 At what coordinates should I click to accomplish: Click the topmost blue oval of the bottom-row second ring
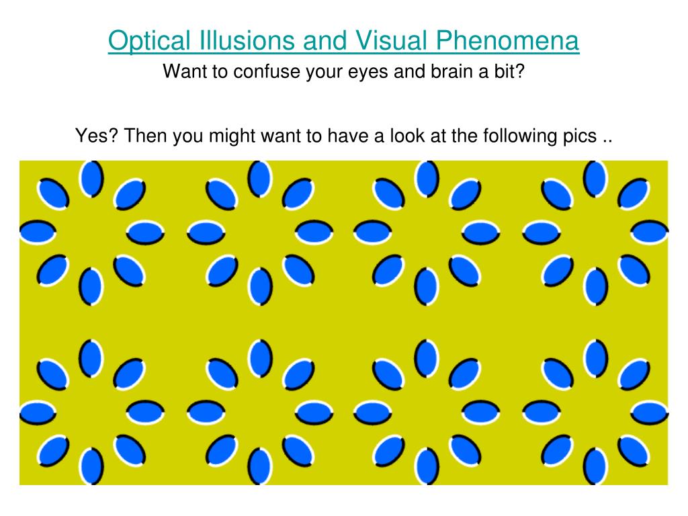[260, 359]
